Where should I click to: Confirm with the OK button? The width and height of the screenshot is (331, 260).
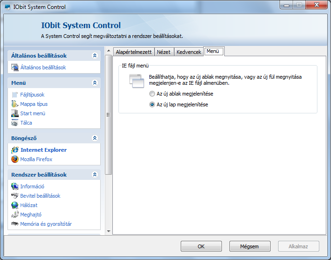[201, 246]
